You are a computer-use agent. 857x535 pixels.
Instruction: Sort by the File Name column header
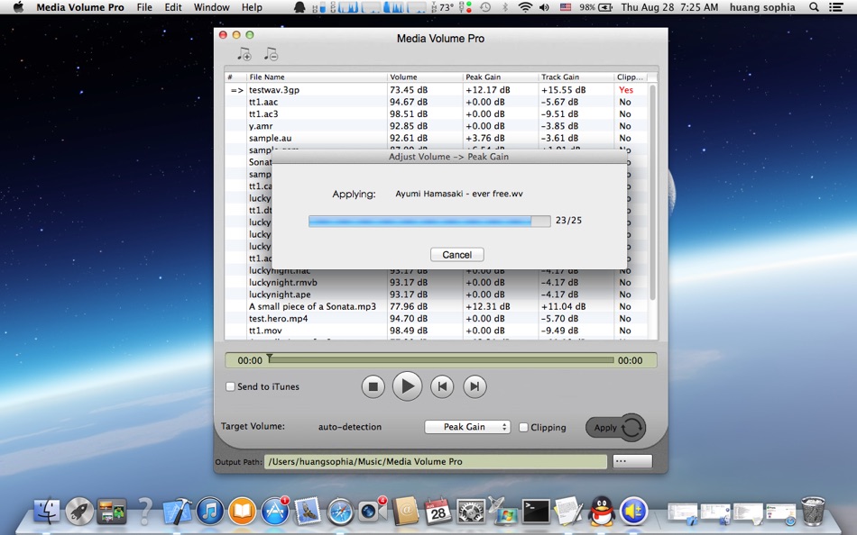click(317, 77)
